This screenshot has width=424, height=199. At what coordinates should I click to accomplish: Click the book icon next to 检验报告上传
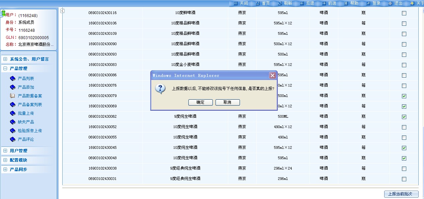[x=13, y=131]
